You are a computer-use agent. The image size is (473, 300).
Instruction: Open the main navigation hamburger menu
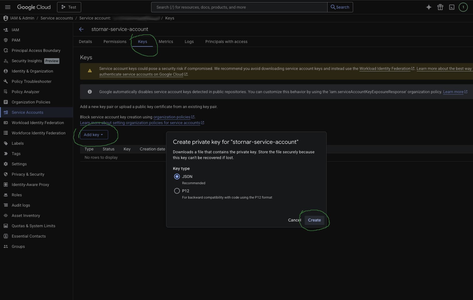(x=8, y=7)
